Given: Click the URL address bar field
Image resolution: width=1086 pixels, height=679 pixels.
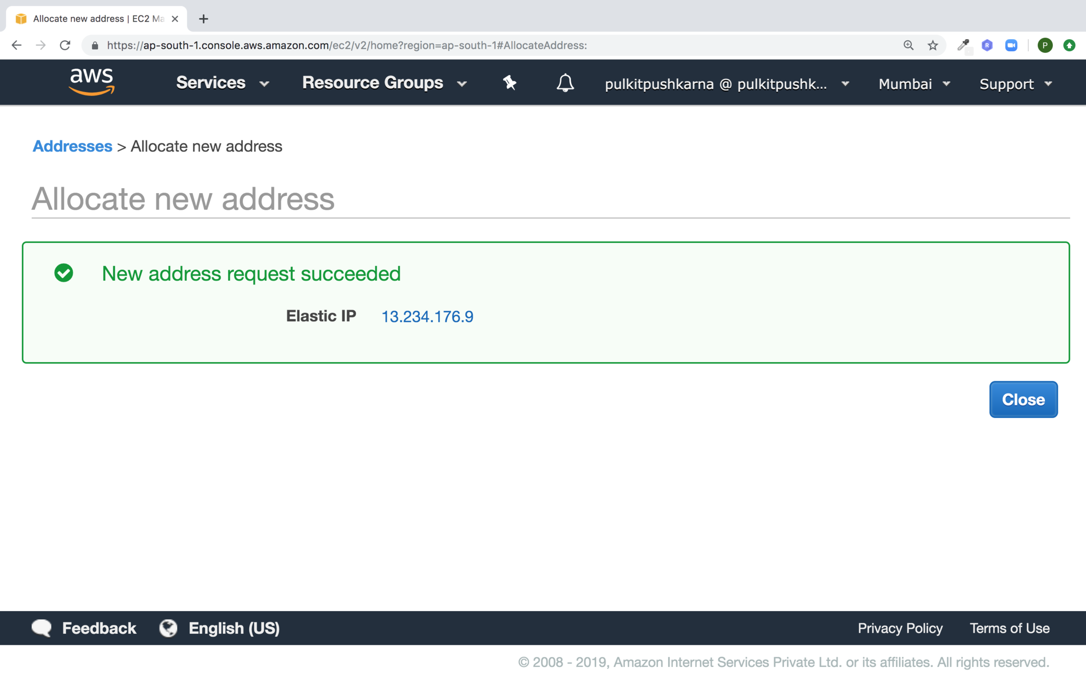Looking at the screenshot, I should 452,45.
